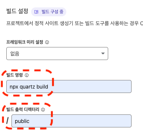Click the 프레임워크 미리 설정 label

(25, 42)
